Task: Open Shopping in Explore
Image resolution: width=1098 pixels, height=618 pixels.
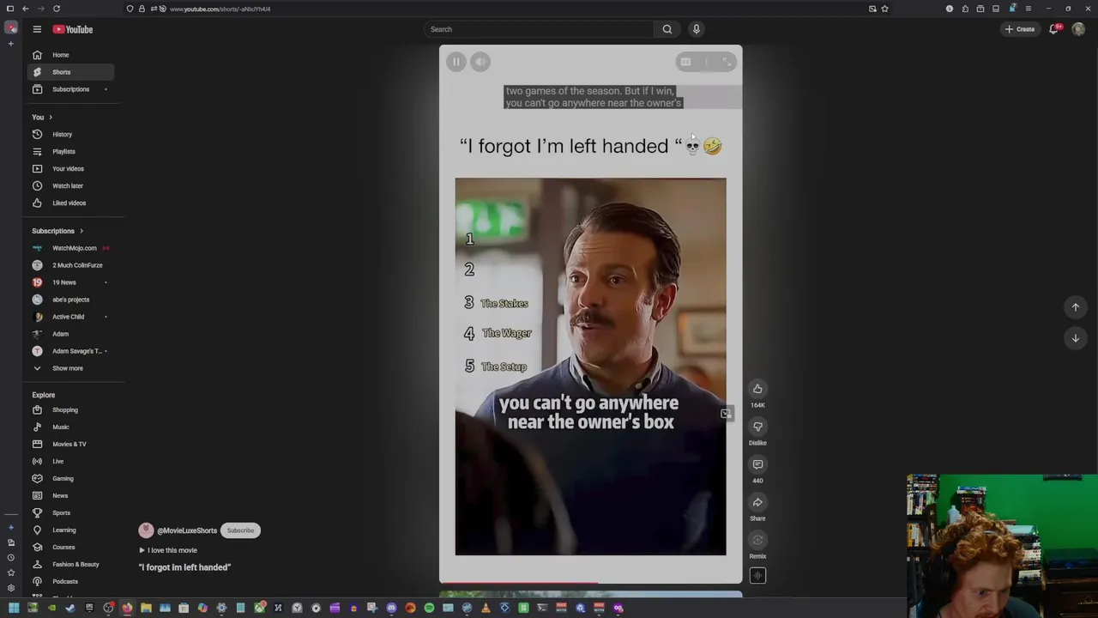Action: pos(70,409)
